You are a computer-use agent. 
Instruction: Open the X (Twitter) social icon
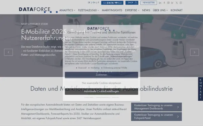pos(177,3)
